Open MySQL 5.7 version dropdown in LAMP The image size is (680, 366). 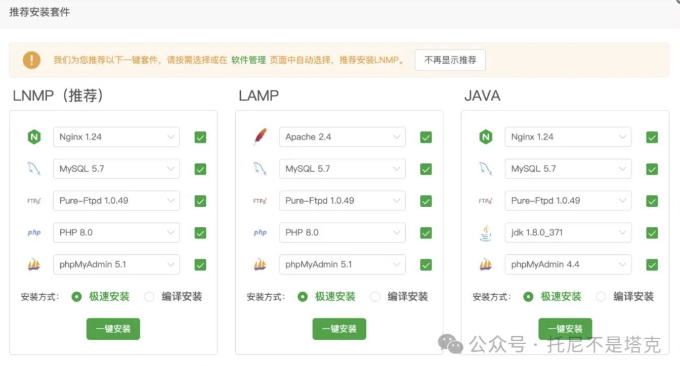(342, 169)
